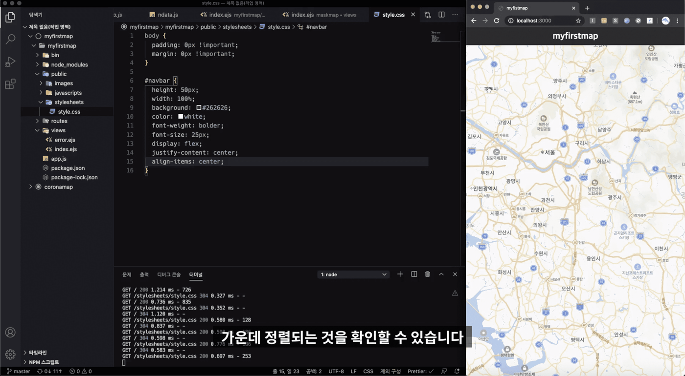Bookmark page with the star icon
Image resolution: width=685 pixels, height=376 pixels.
click(x=578, y=21)
